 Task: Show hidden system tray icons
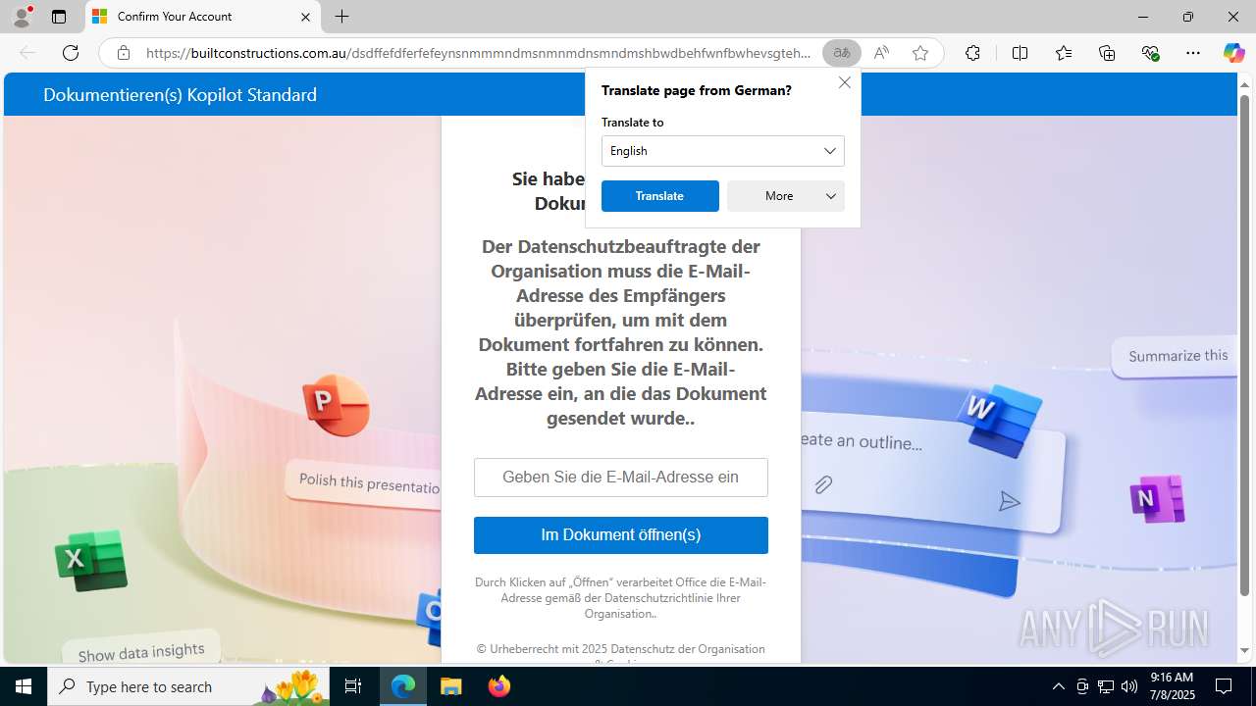click(1058, 686)
